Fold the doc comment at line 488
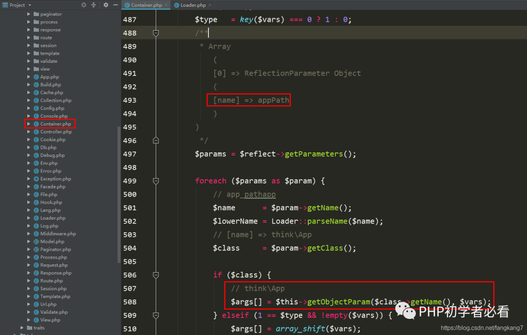 click(x=156, y=33)
